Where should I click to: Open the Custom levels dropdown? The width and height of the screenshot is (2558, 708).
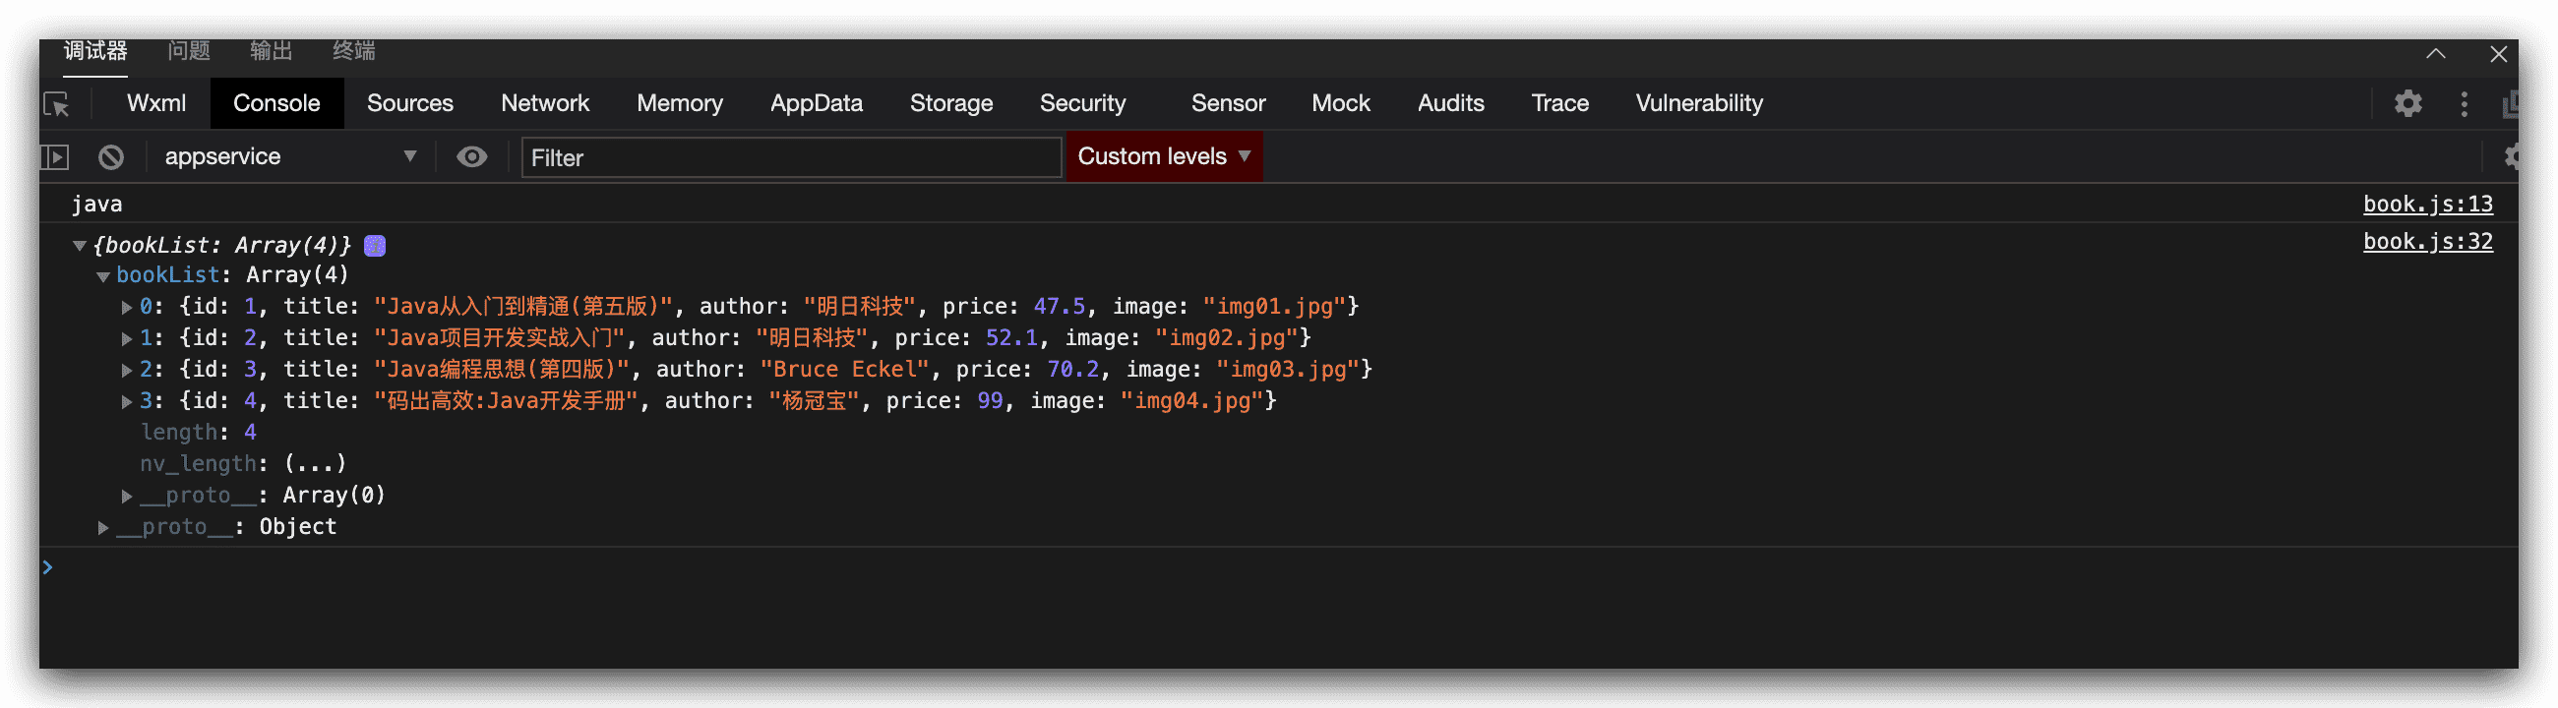1163,157
